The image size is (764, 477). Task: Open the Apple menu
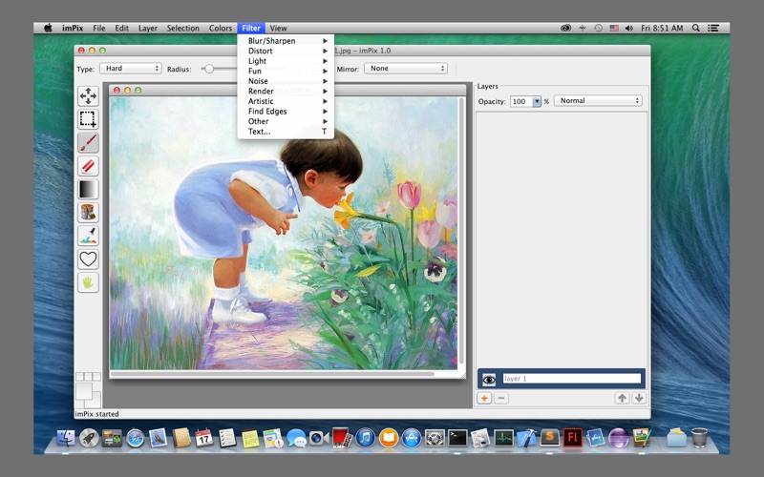49,28
